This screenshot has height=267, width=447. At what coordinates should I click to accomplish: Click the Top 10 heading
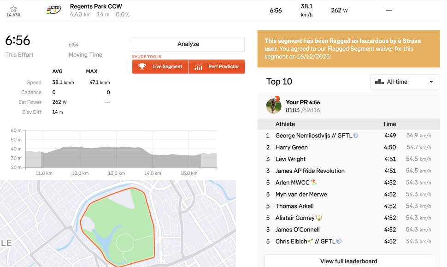click(x=279, y=82)
